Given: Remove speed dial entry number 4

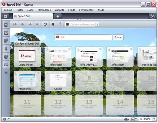Looking at the screenshot, I should (x=131, y=49).
